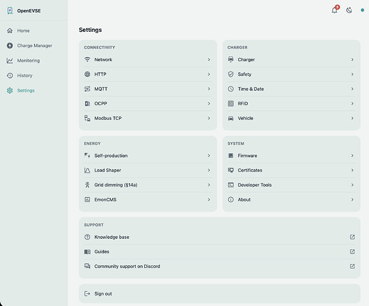Click the About info icon

click(x=231, y=200)
